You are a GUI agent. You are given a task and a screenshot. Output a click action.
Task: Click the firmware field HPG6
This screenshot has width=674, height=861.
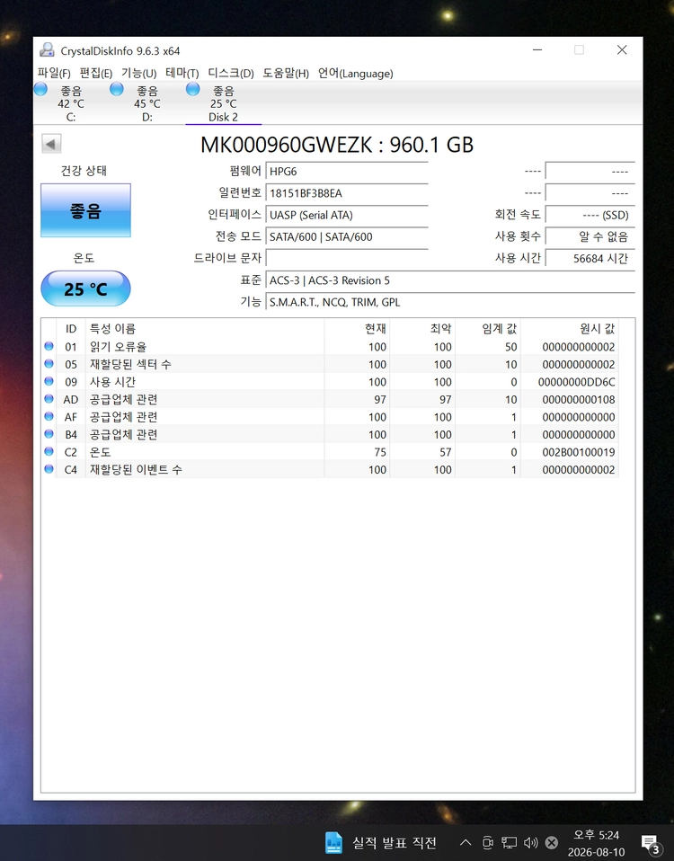(x=347, y=171)
